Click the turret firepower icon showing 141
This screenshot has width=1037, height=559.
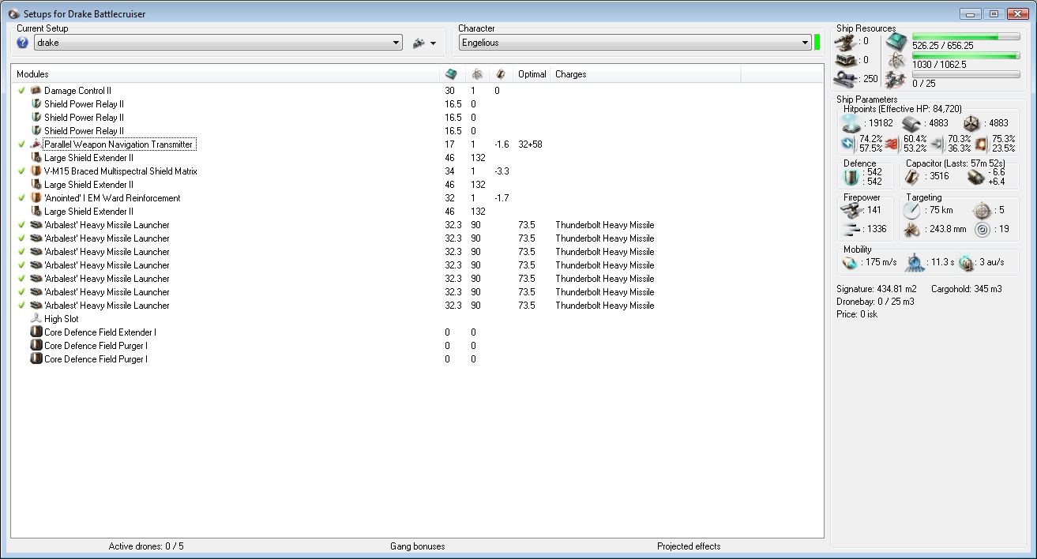tap(851, 210)
